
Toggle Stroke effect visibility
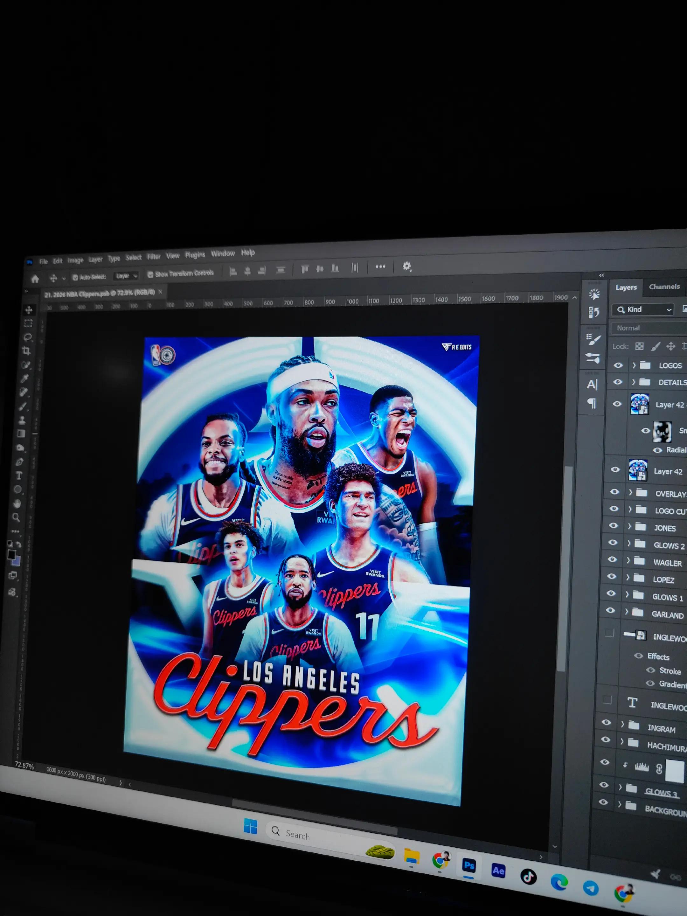point(650,670)
